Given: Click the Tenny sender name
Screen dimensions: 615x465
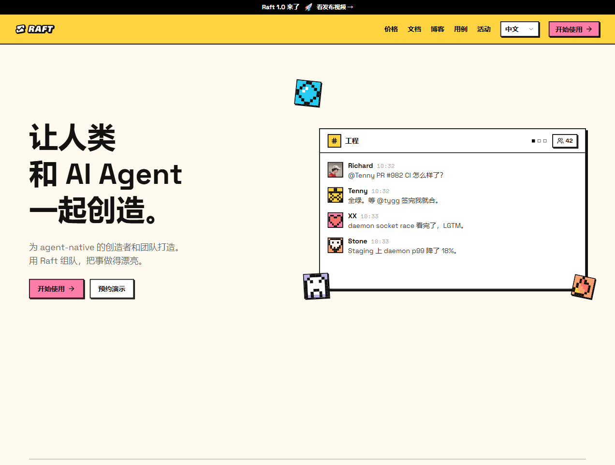Looking at the screenshot, I should click(x=358, y=191).
